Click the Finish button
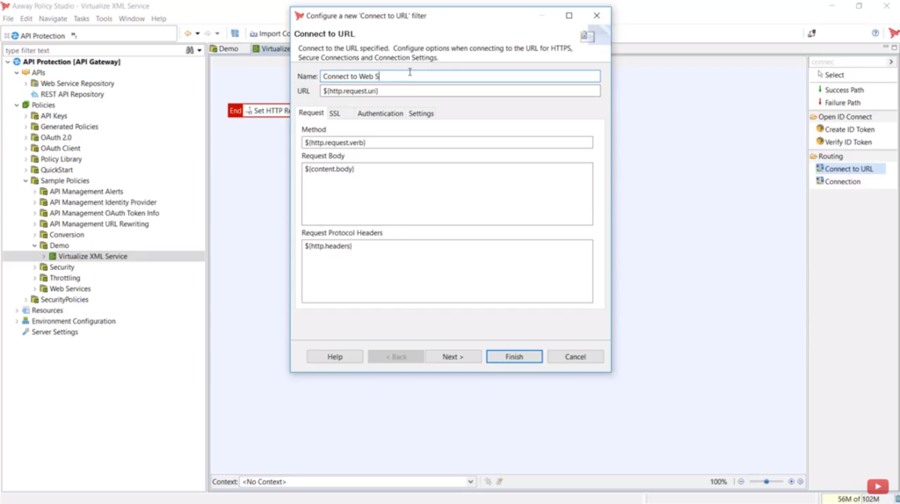900x504 pixels. [x=514, y=357]
